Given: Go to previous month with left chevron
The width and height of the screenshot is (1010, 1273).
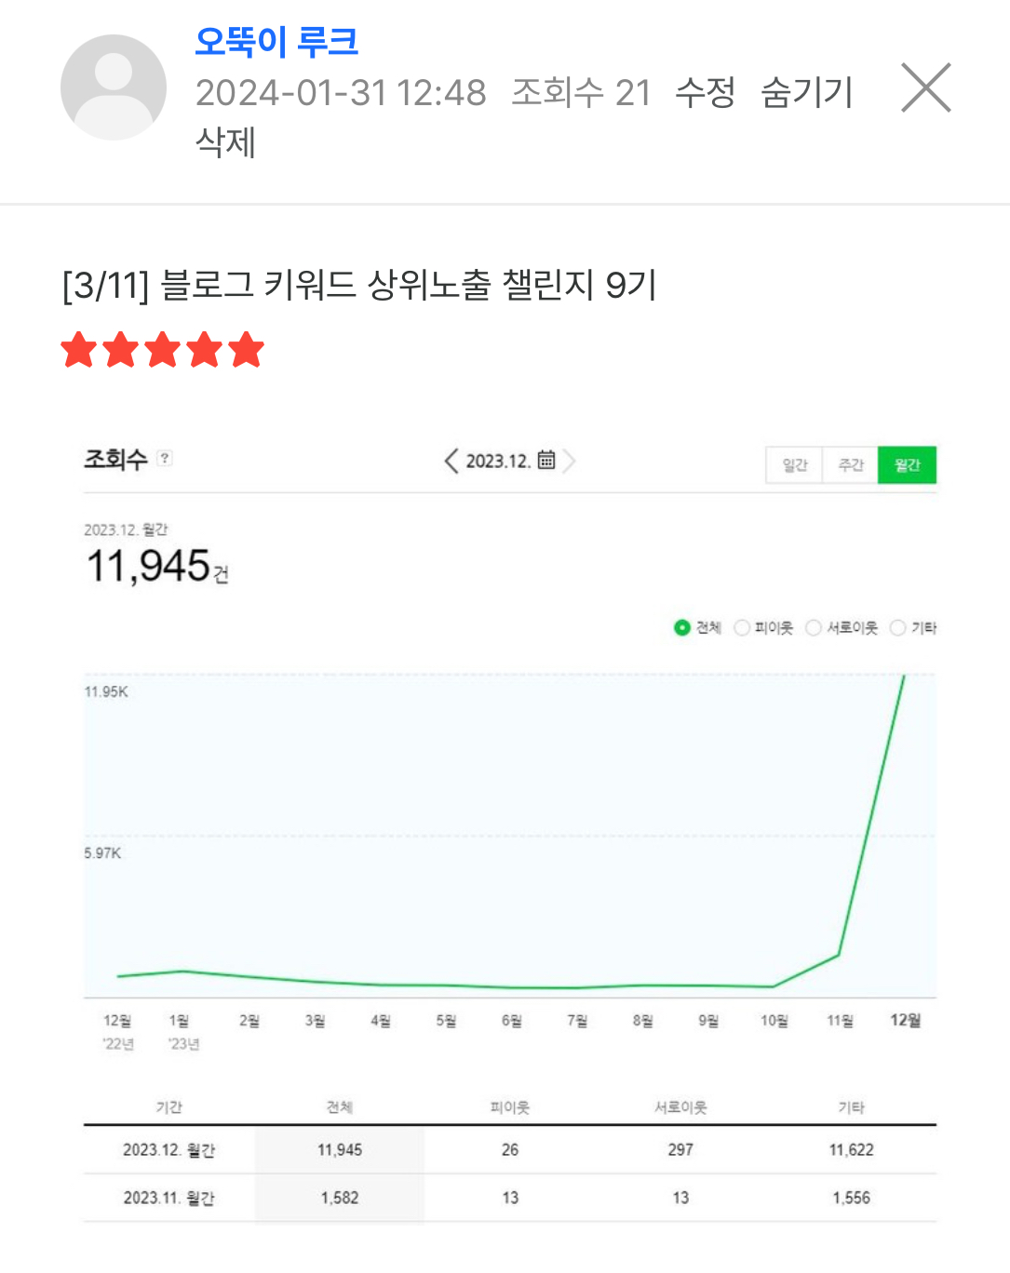Looking at the screenshot, I should pyautogui.click(x=451, y=461).
